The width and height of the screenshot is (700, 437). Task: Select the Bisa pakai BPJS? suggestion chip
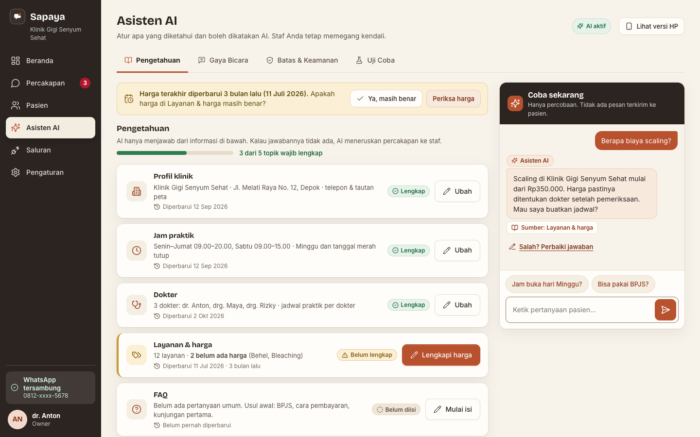623,284
